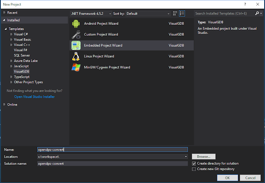This screenshot has width=265, height=183.
Task: Enable Create new Git repository checkbox
Action: [x=194, y=169]
